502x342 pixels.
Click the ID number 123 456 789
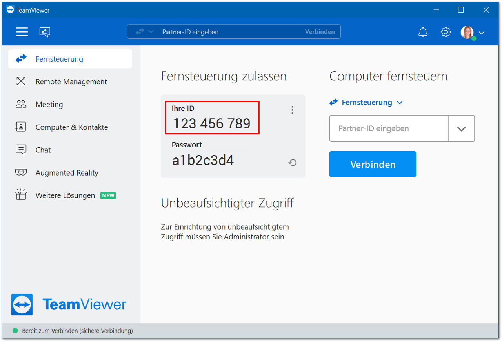(x=212, y=124)
